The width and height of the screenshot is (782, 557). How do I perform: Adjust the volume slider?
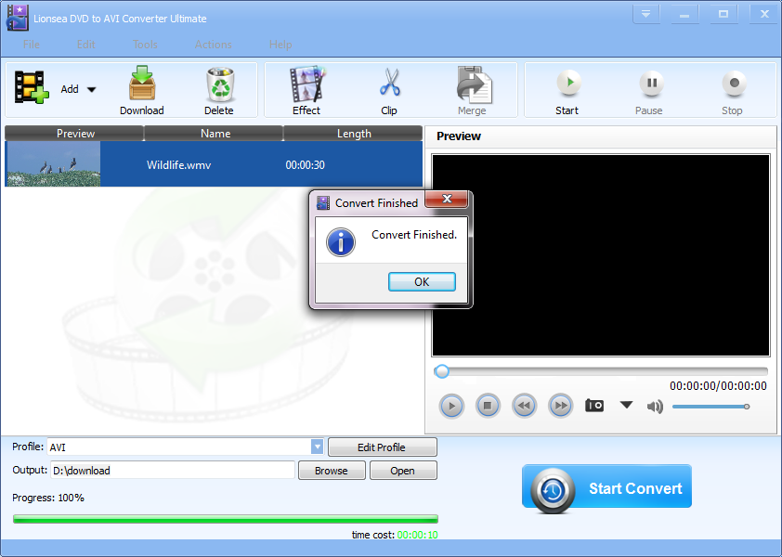coord(710,407)
